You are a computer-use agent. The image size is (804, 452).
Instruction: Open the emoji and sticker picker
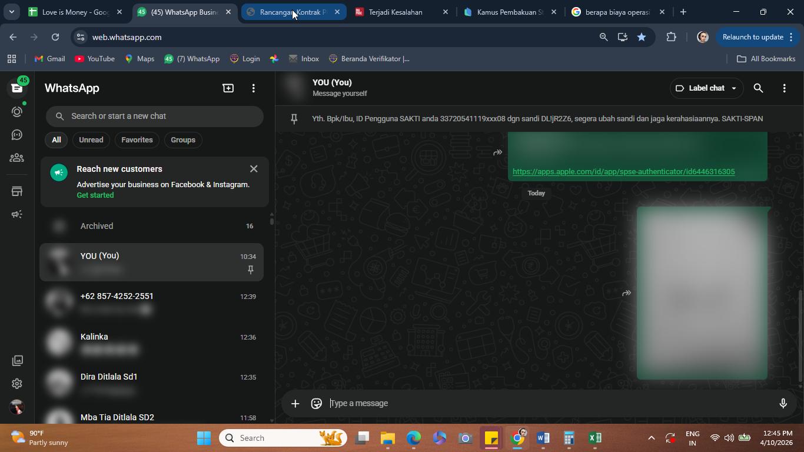pyautogui.click(x=317, y=403)
